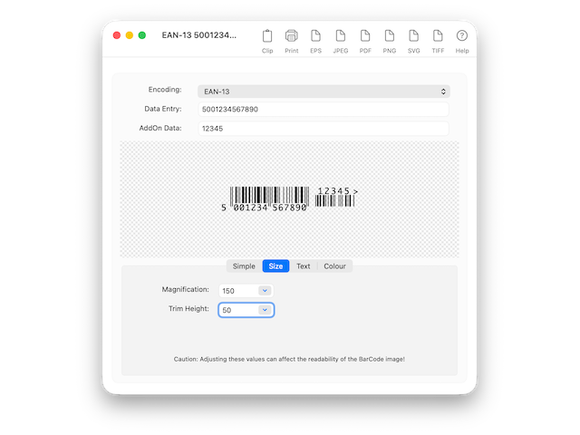The width and height of the screenshot is (580, 435).
Task: Expand the Trim Height dropdown arrow
Action: click(264, 310)
